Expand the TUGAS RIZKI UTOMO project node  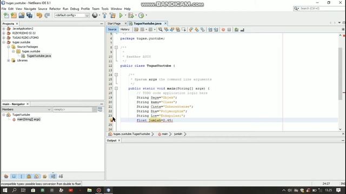click(4, 38)
